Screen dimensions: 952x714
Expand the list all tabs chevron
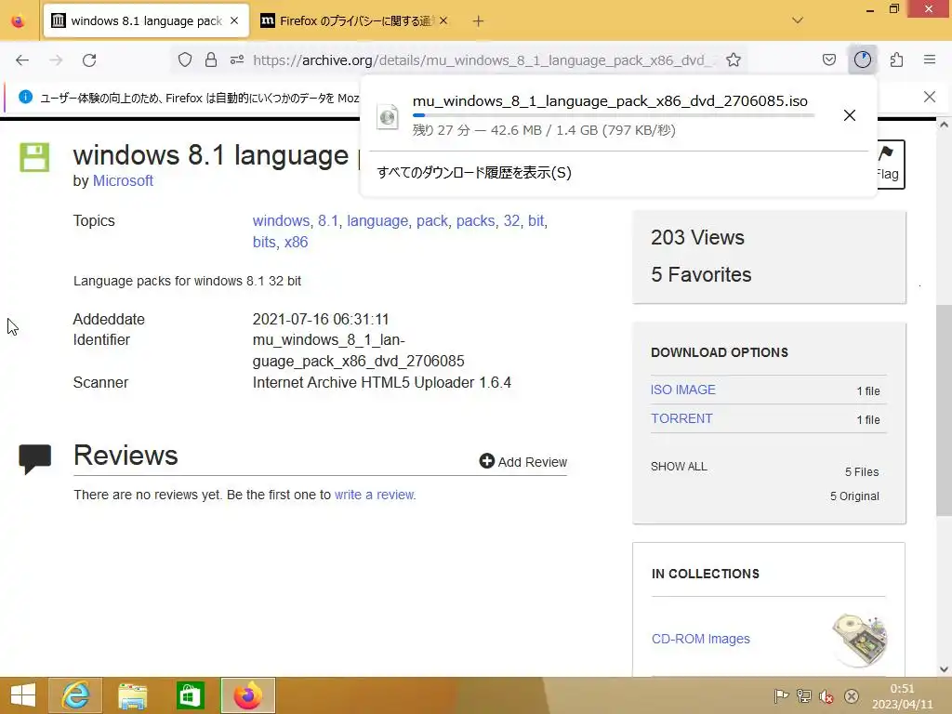(797, 20)
